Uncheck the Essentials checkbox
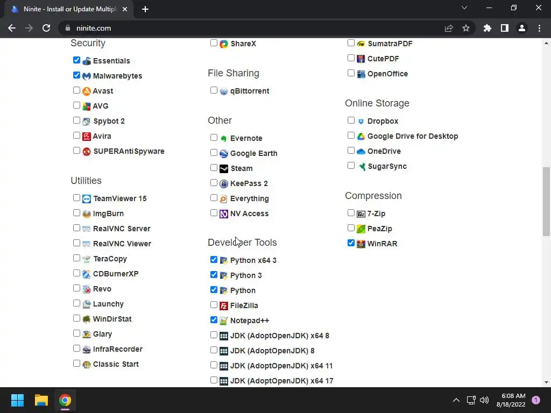The image size is (551, 413). [x=76, y=60]
